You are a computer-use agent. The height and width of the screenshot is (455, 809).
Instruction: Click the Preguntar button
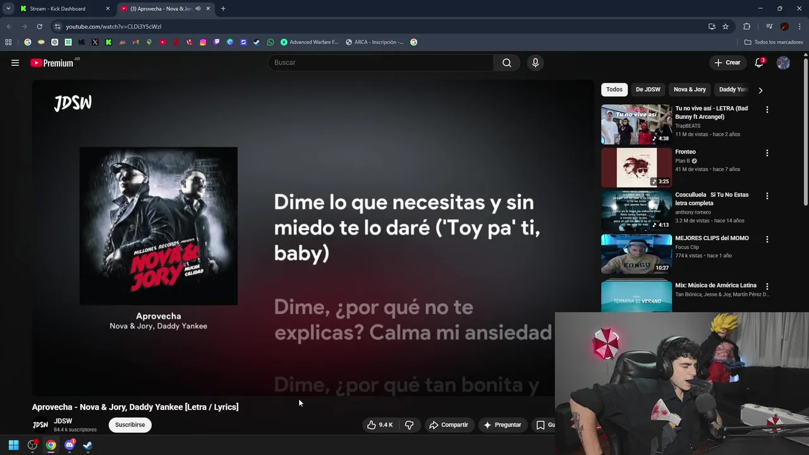pos(502,425)
